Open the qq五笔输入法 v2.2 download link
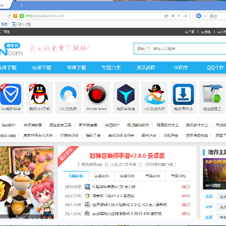Screen dimensions: 226x226 coord(129,205)
